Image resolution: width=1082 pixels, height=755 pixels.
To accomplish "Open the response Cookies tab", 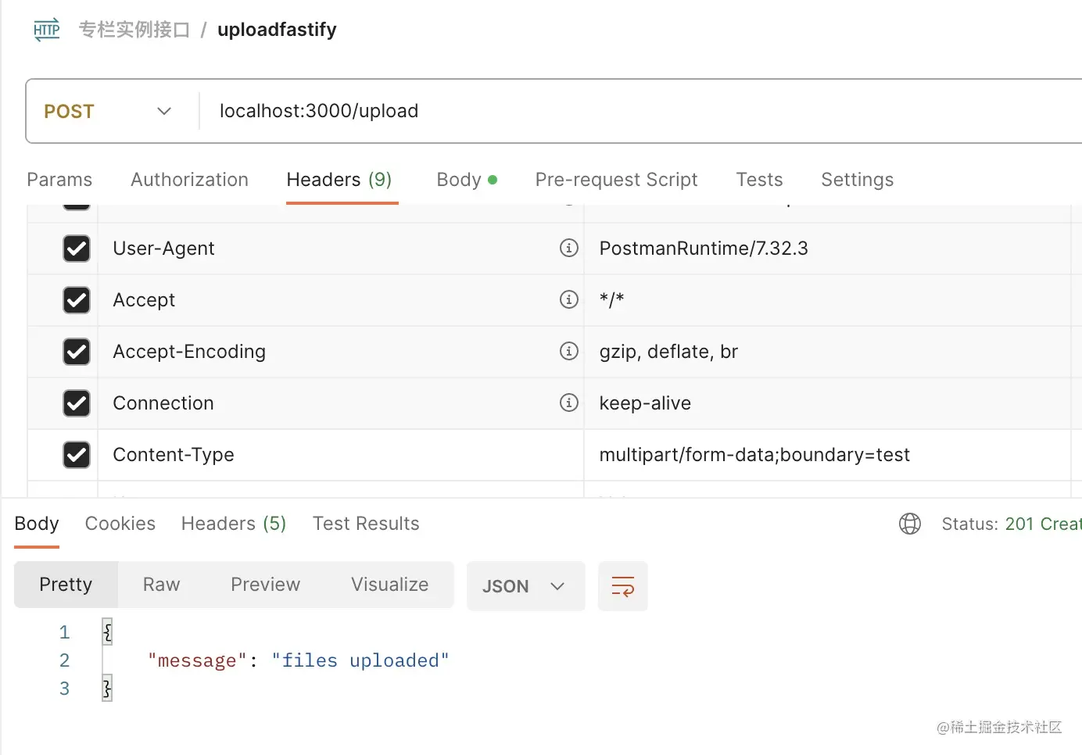I will click(x=120, y=524).
